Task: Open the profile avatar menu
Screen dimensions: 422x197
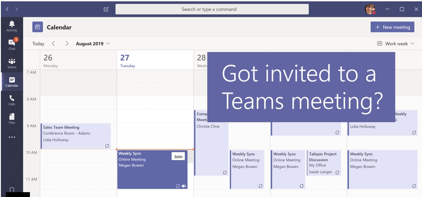Action: pyautogui.click(x=370, y=9)
